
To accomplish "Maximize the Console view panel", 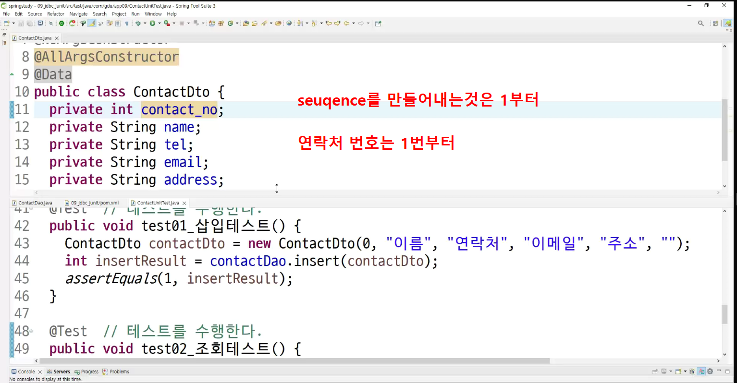I will click(728, 371).
